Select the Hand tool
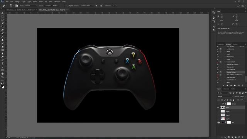The width and height of the screenshot is (247, 139). pos(2,74)
